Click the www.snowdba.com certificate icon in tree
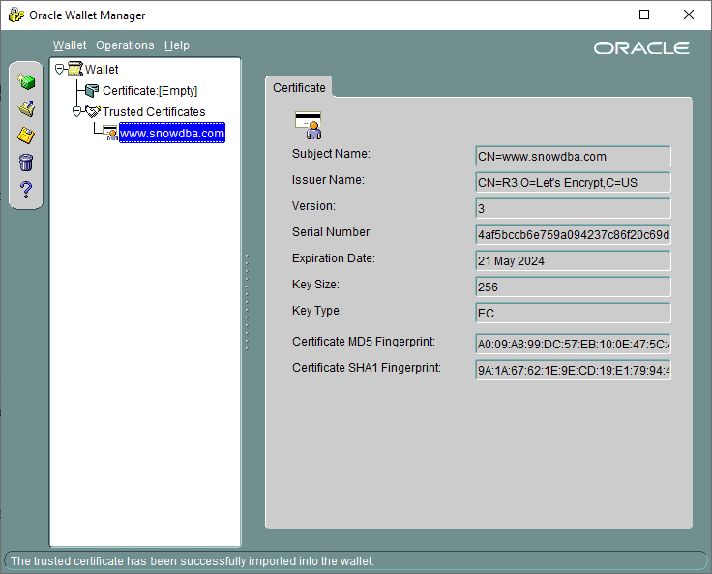The height and width of the screenshot is (574, 712). pos(110,133)
